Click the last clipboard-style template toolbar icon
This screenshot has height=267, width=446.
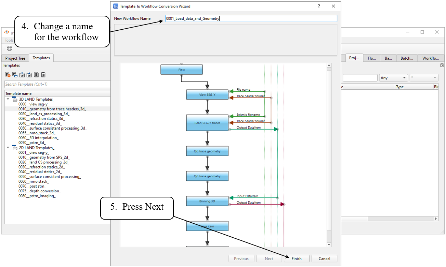43,75
